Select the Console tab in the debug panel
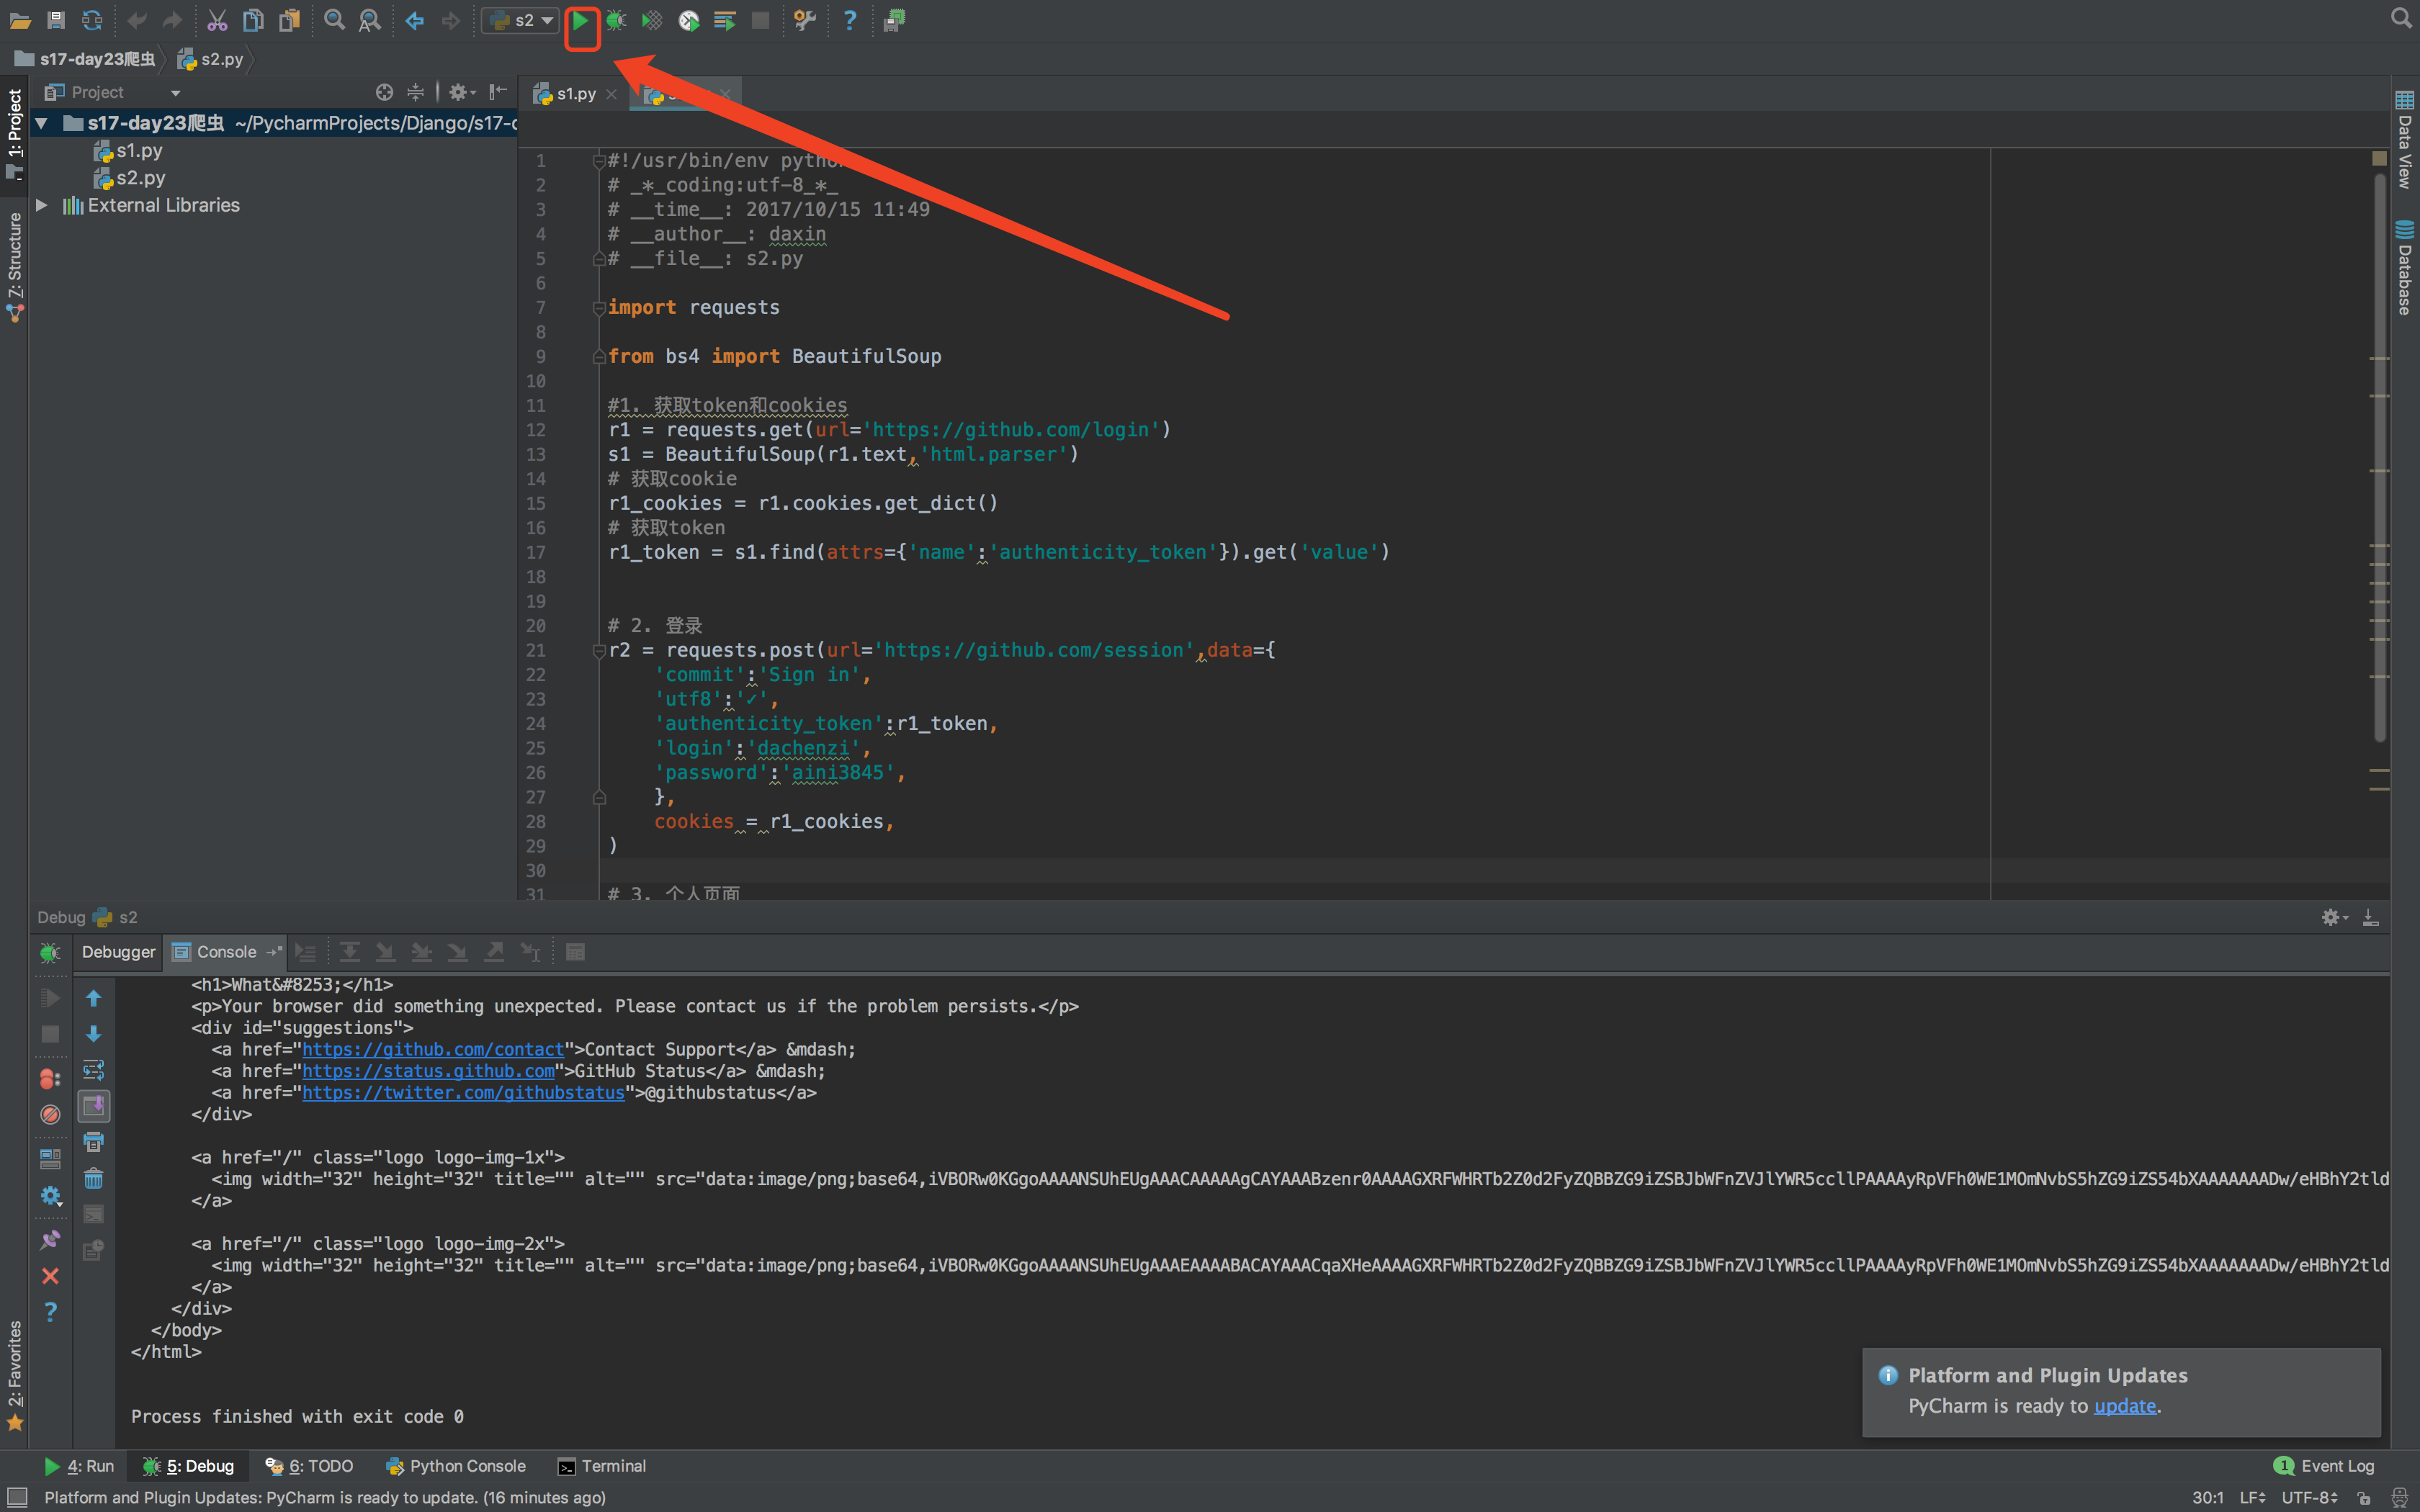2420x1512 pixels. pos(226,952)
